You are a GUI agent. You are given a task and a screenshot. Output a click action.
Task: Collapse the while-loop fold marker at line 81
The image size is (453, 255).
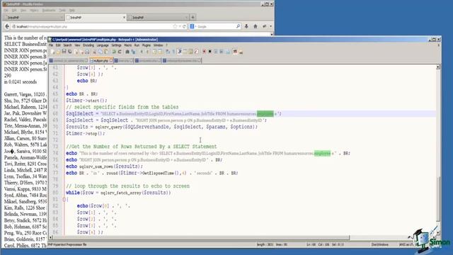(64, 199)
